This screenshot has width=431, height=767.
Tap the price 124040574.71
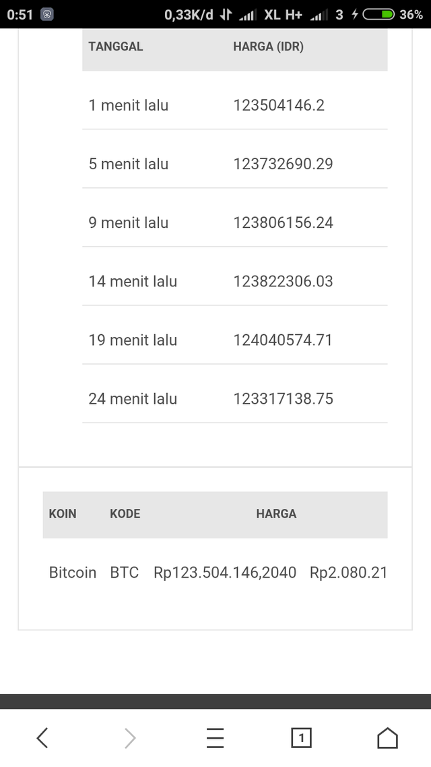(x=283, y=340)
